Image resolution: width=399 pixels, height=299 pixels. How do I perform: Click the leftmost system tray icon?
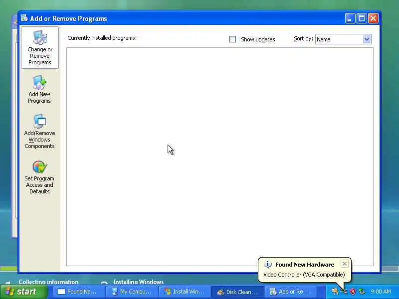(x=335, y=292)
